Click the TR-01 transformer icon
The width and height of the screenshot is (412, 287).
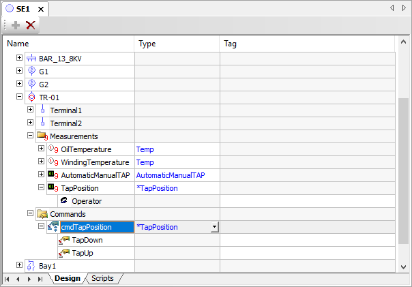tap(31, 97)
